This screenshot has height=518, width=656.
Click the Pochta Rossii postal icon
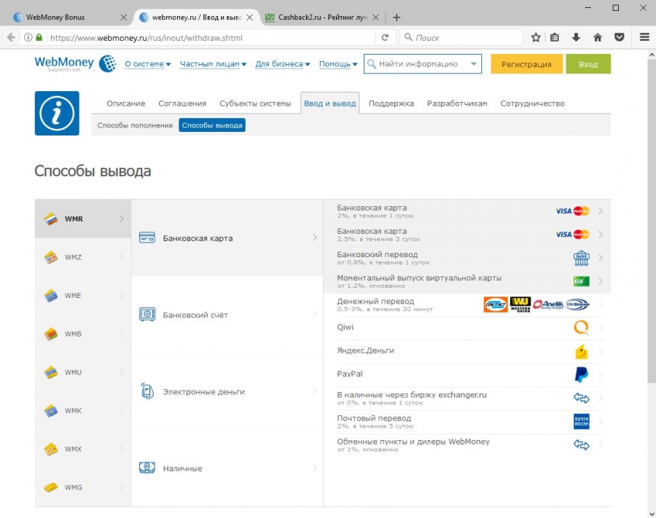click(x=581, y=421)
